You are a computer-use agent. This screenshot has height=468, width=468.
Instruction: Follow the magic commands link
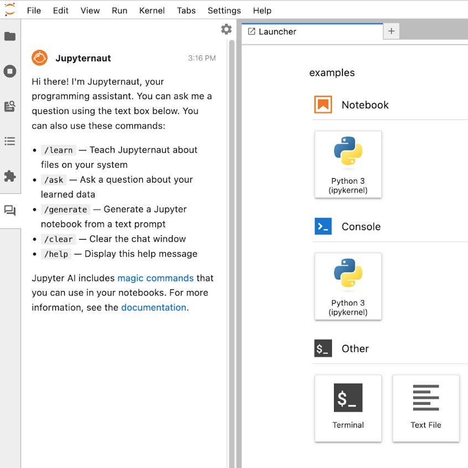(155, 278)
